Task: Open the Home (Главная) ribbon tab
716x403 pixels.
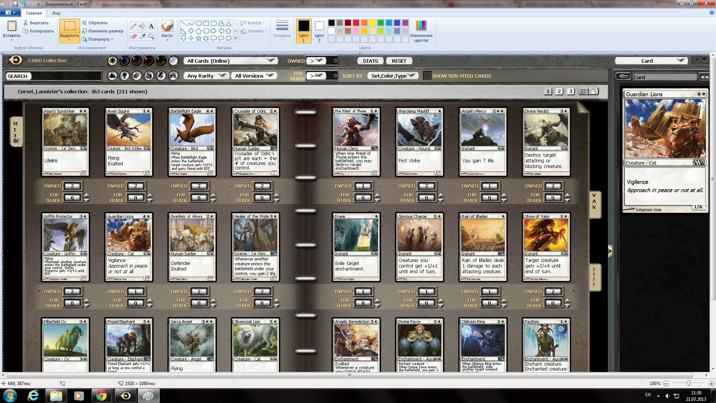Action: [x=34, y=13]
